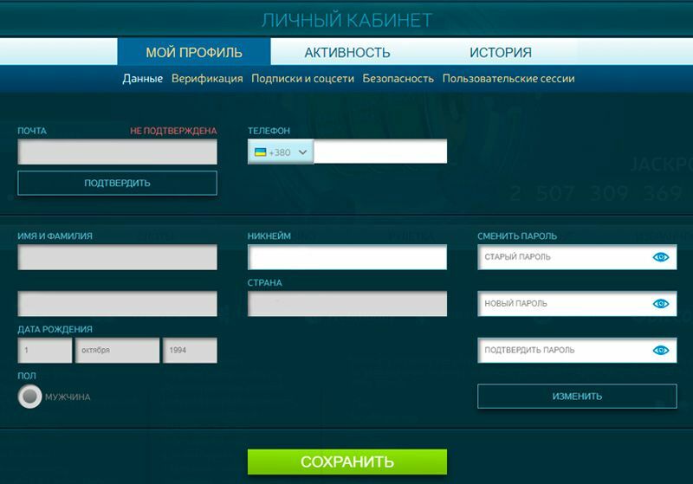Viewport: 693px width, 484px height.
Task: Click the second name field below
Action: (117, 303)
